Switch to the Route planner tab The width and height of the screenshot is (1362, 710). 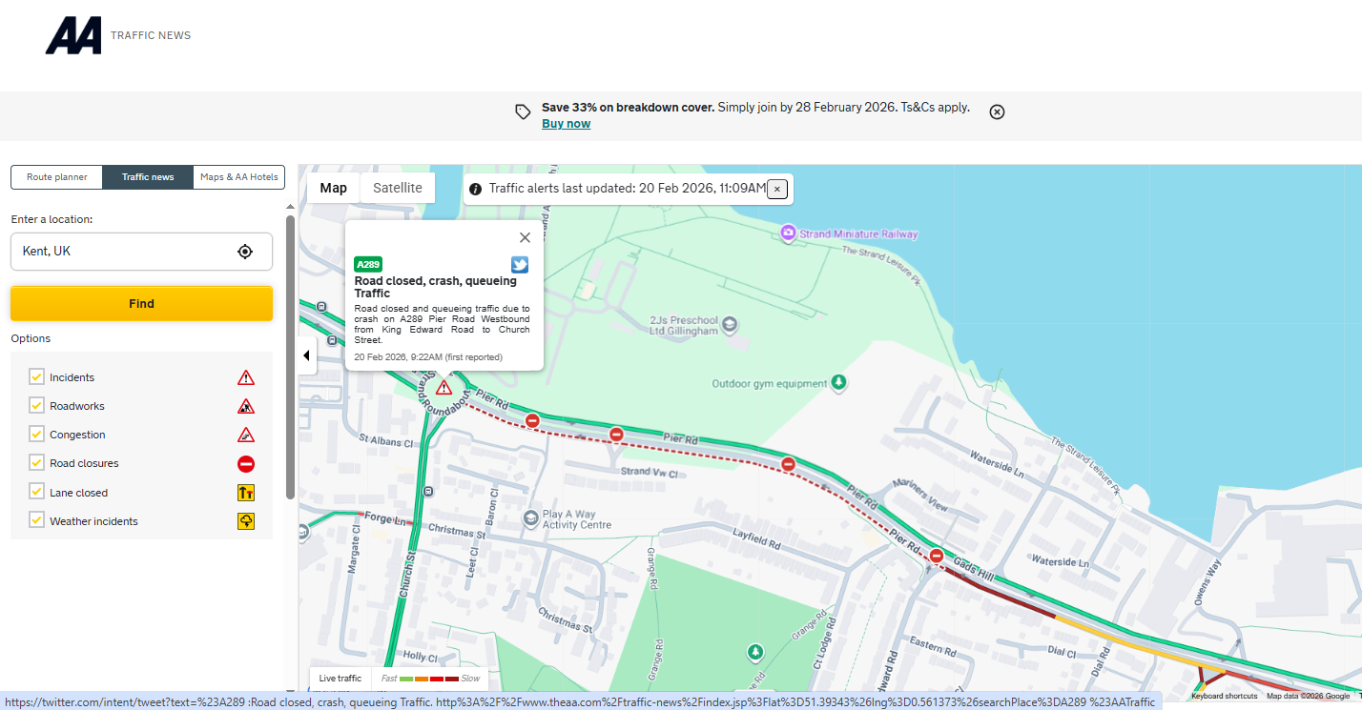coord(57,177)
